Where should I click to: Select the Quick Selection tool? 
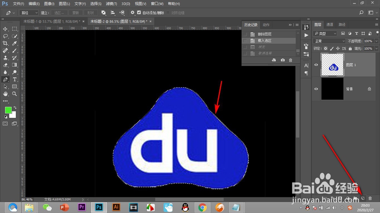pyautogui.click(x=14, y=36)
